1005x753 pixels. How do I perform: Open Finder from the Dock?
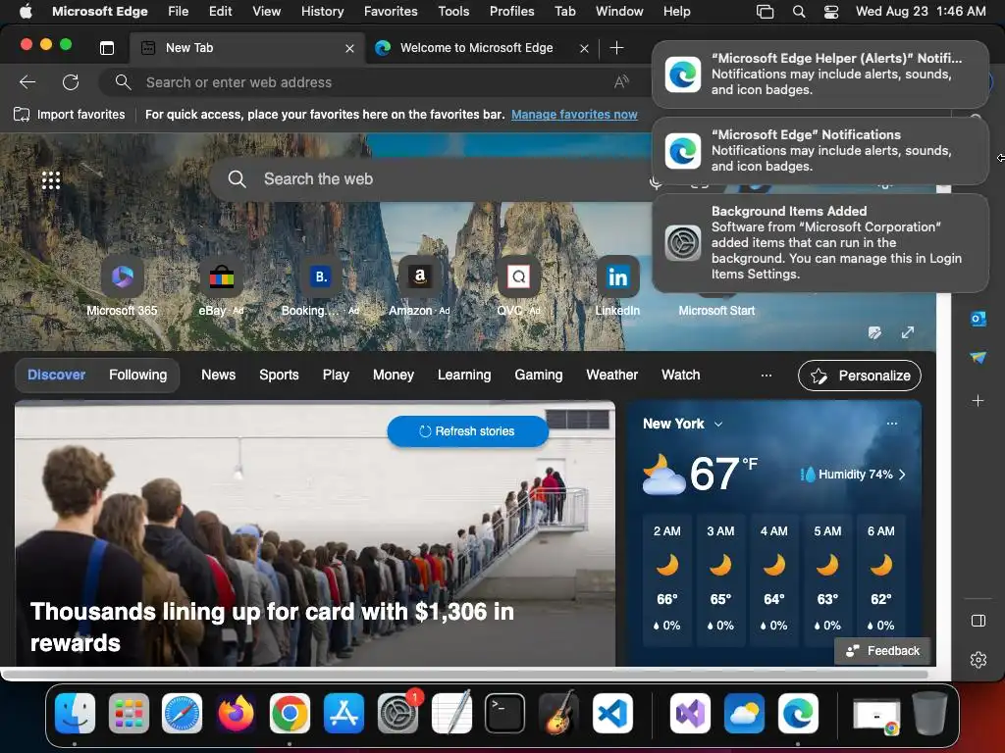point(75,713)
